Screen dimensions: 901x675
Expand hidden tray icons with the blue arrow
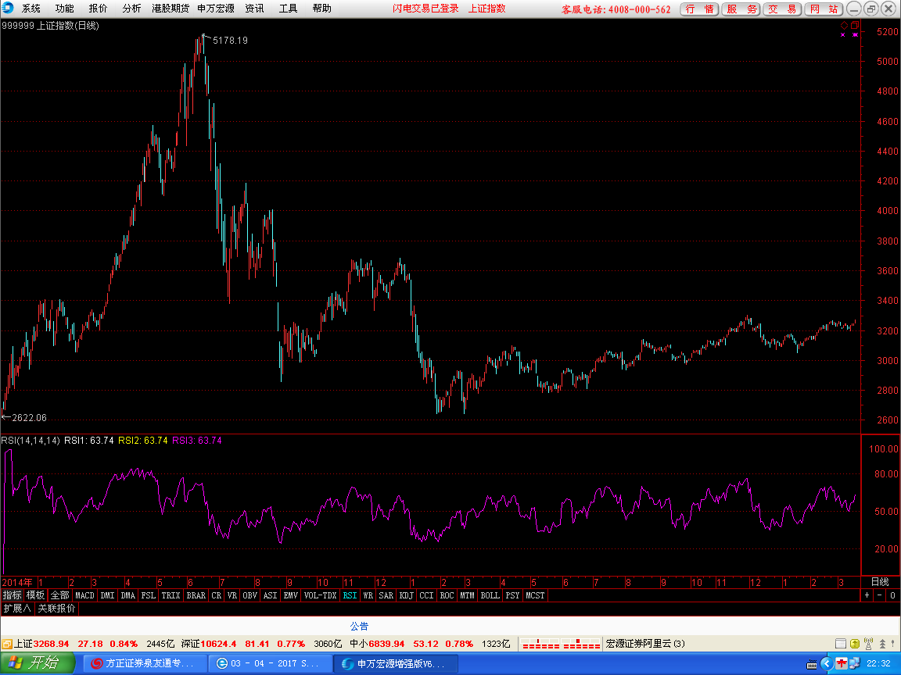click(x=826, y=663)
